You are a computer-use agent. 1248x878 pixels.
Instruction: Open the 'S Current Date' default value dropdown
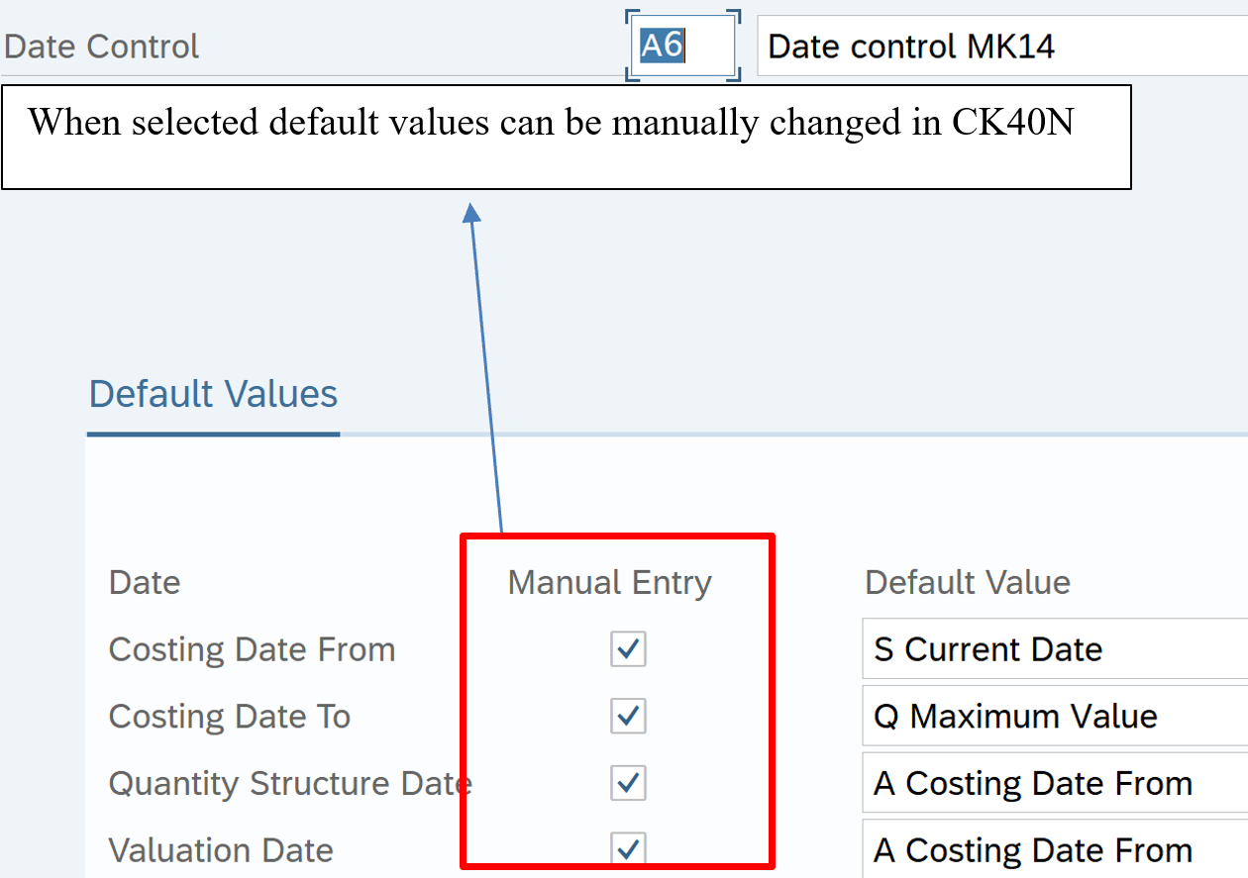tap(1054, 649)
